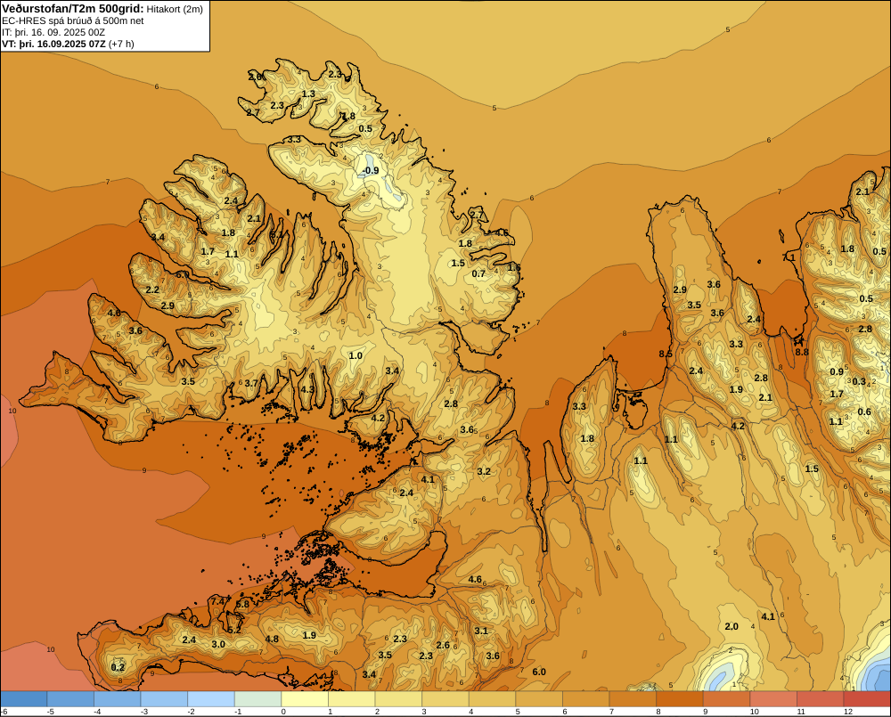Click the '0.6' temperature value
Viewport: 891px width, 717px height.
point(863,412)
